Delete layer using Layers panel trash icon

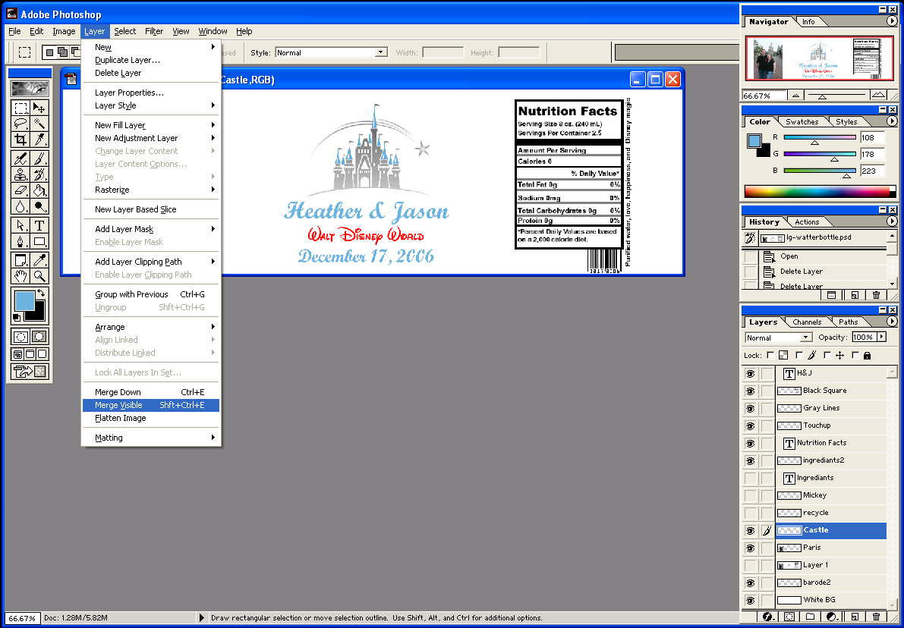pos(876,617)
